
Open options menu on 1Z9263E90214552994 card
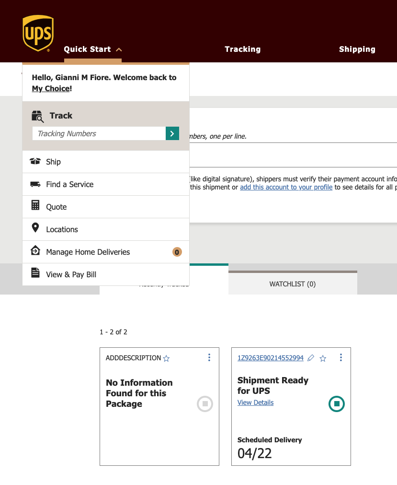(x=341, y=357)
